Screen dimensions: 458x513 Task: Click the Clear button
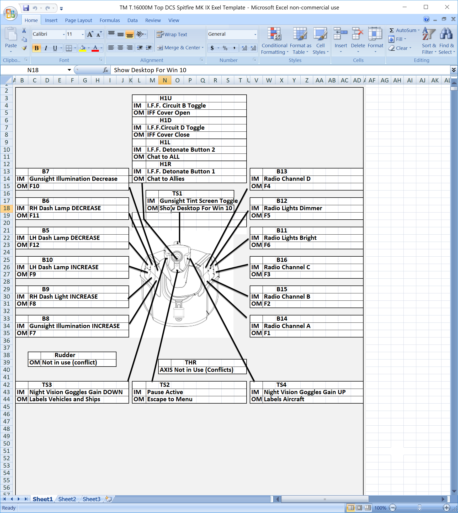[x=400, y=48]
